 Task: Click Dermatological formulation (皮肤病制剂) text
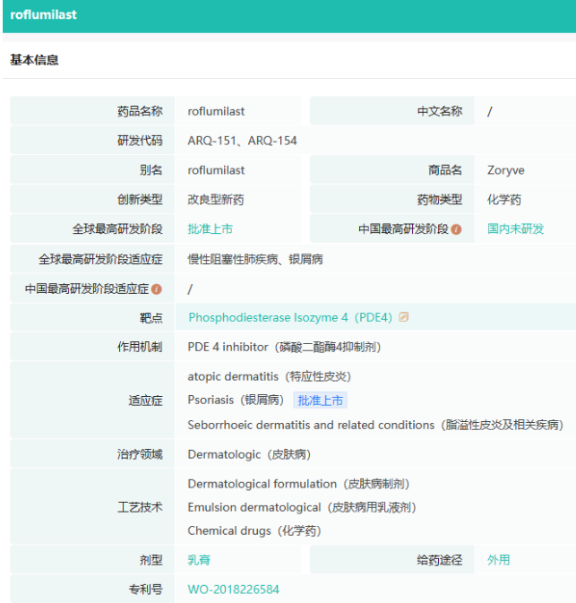[x=298, y=484]
